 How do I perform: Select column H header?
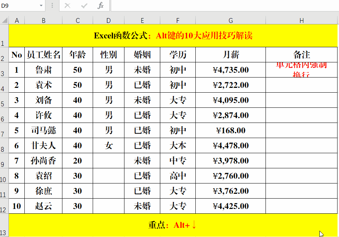pyautogui.click(x=302, y=21)
